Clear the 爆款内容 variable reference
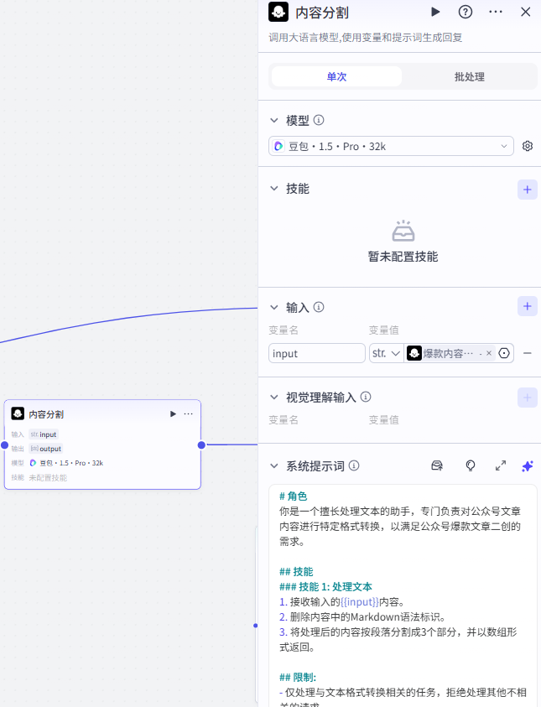Screen dimensions: 541x707 click(489, 353)
